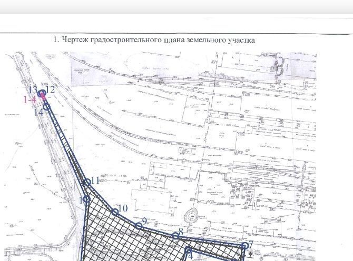Click the number 10 label text
Viewport: 353px width, 261px height.
click(x=123, y=208)
